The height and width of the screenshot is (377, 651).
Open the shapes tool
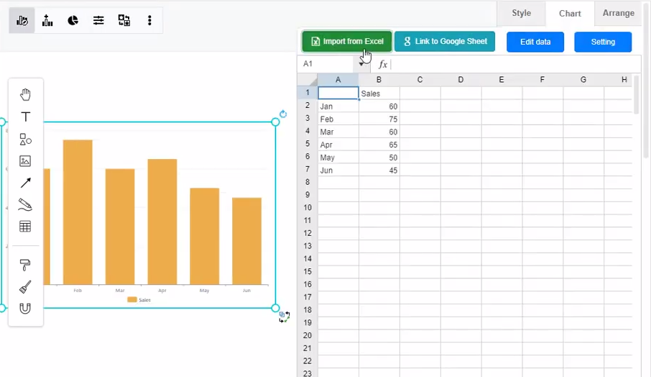point(25,139)
